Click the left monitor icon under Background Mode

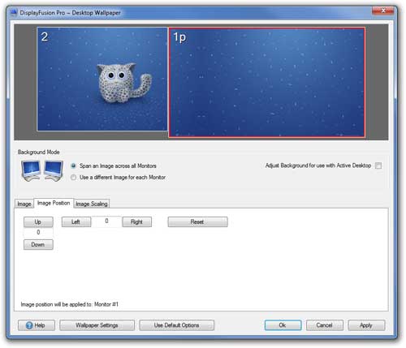coord(31,170)
